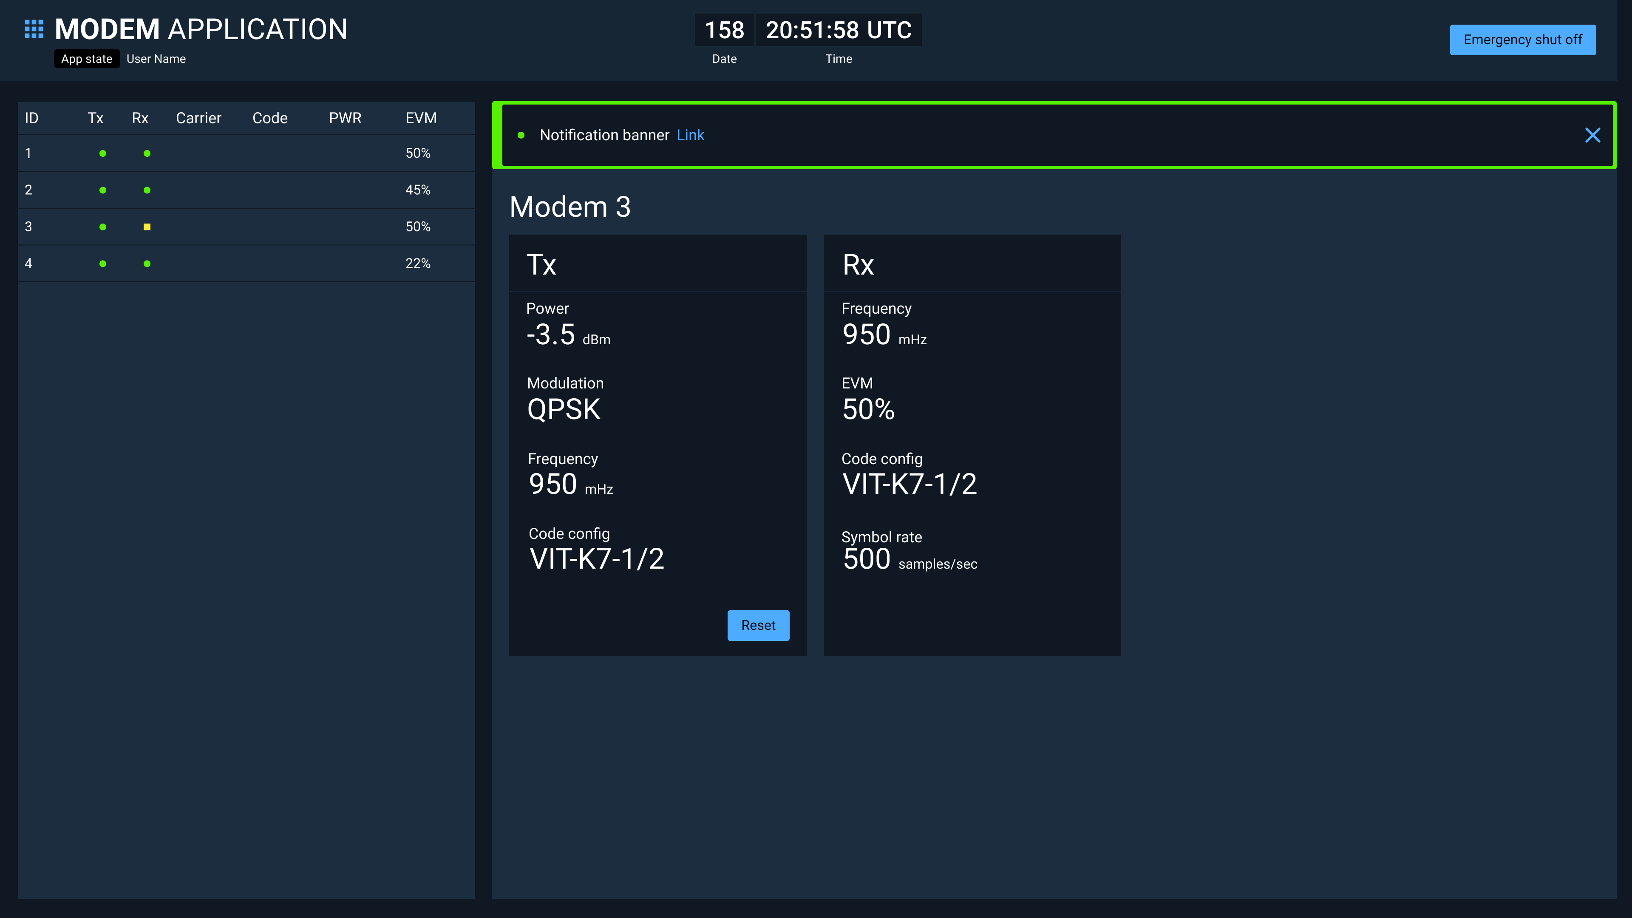Click the yellow Rx warning indicator for modem 3
The image size is (1632, 918).
coord(147,227)
